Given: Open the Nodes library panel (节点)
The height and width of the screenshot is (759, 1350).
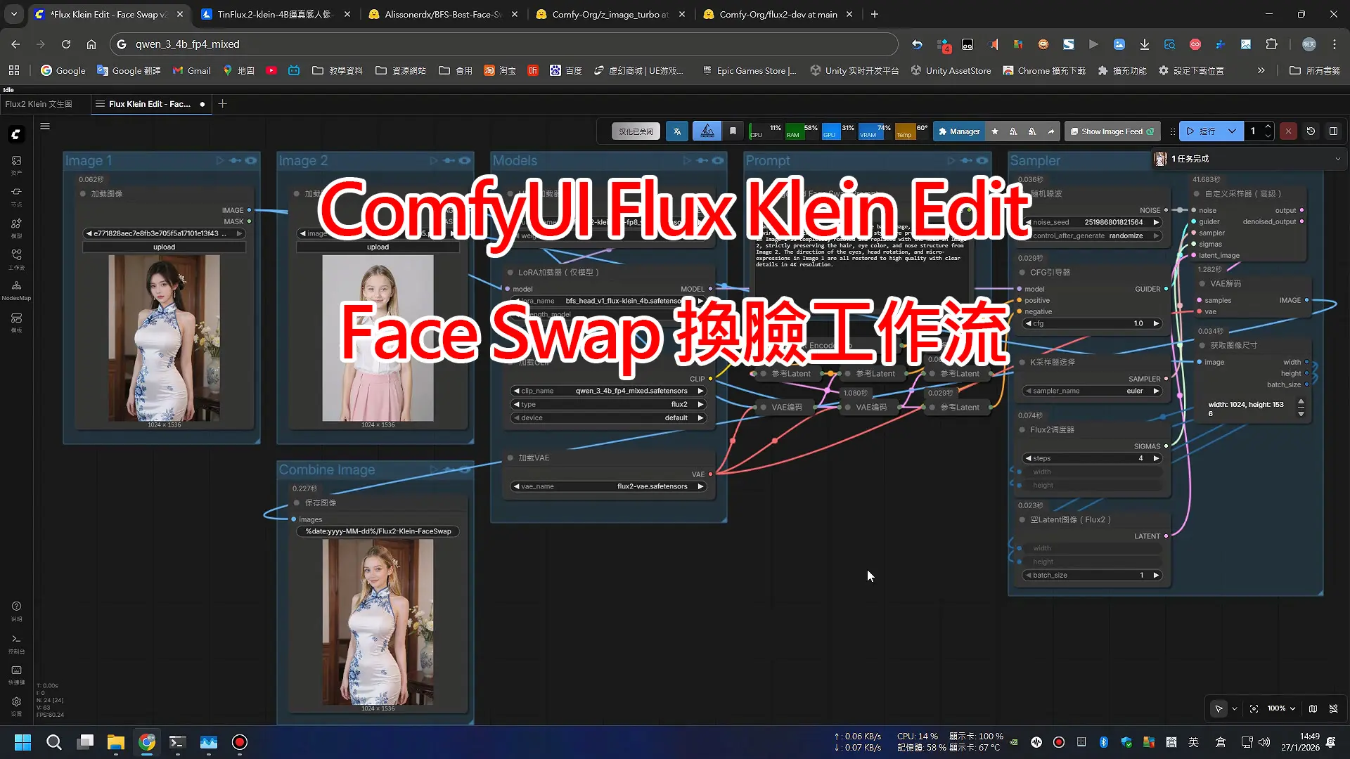Looking at the screenshot, I should (16, 196).
